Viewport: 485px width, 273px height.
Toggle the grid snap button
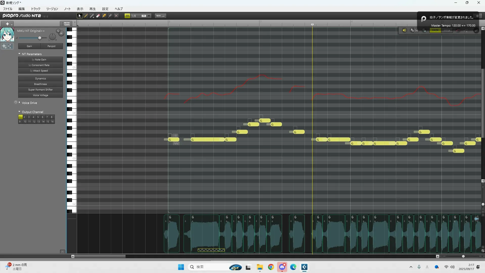[127, 16]
